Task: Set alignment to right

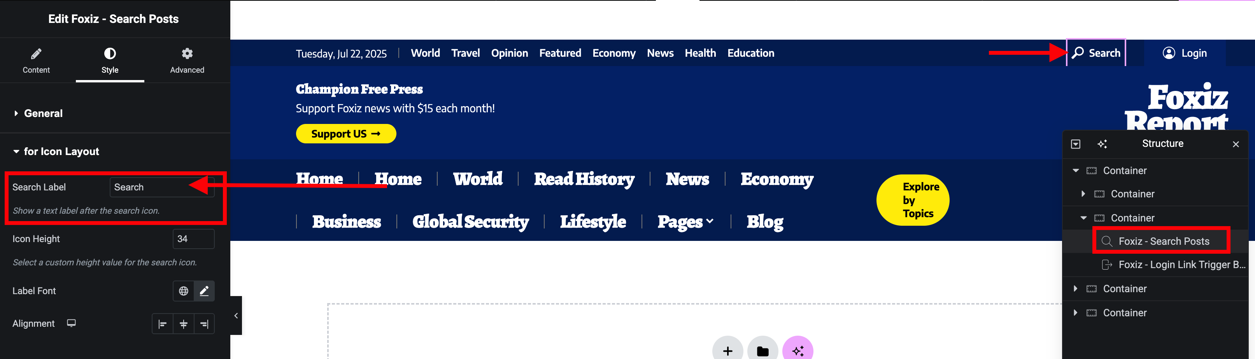Action: (204, 324)
